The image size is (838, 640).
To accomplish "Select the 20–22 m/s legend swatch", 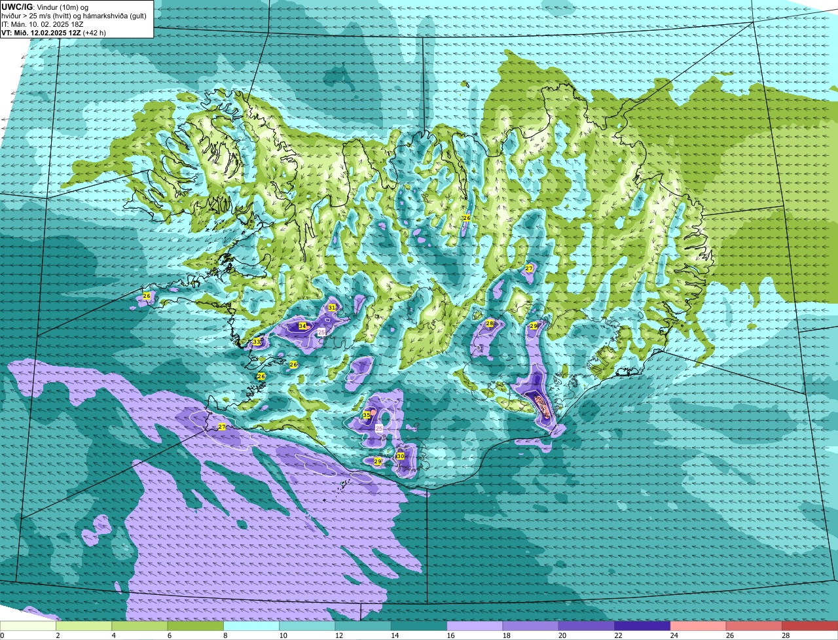I will [x=587, y=626].
